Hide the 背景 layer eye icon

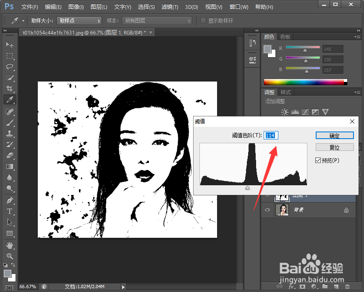(267, 210)
